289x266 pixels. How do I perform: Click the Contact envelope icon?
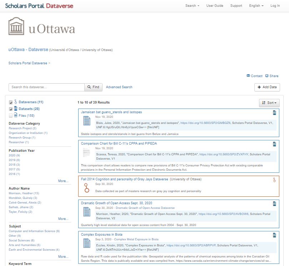[x=248, y=76]
